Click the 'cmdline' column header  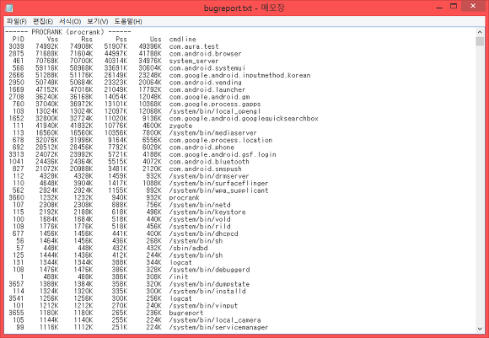tap(182, 40)
